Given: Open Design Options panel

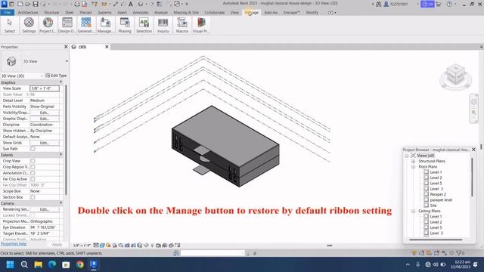Looking at the screenshot, I should click(x=67, y=25).
